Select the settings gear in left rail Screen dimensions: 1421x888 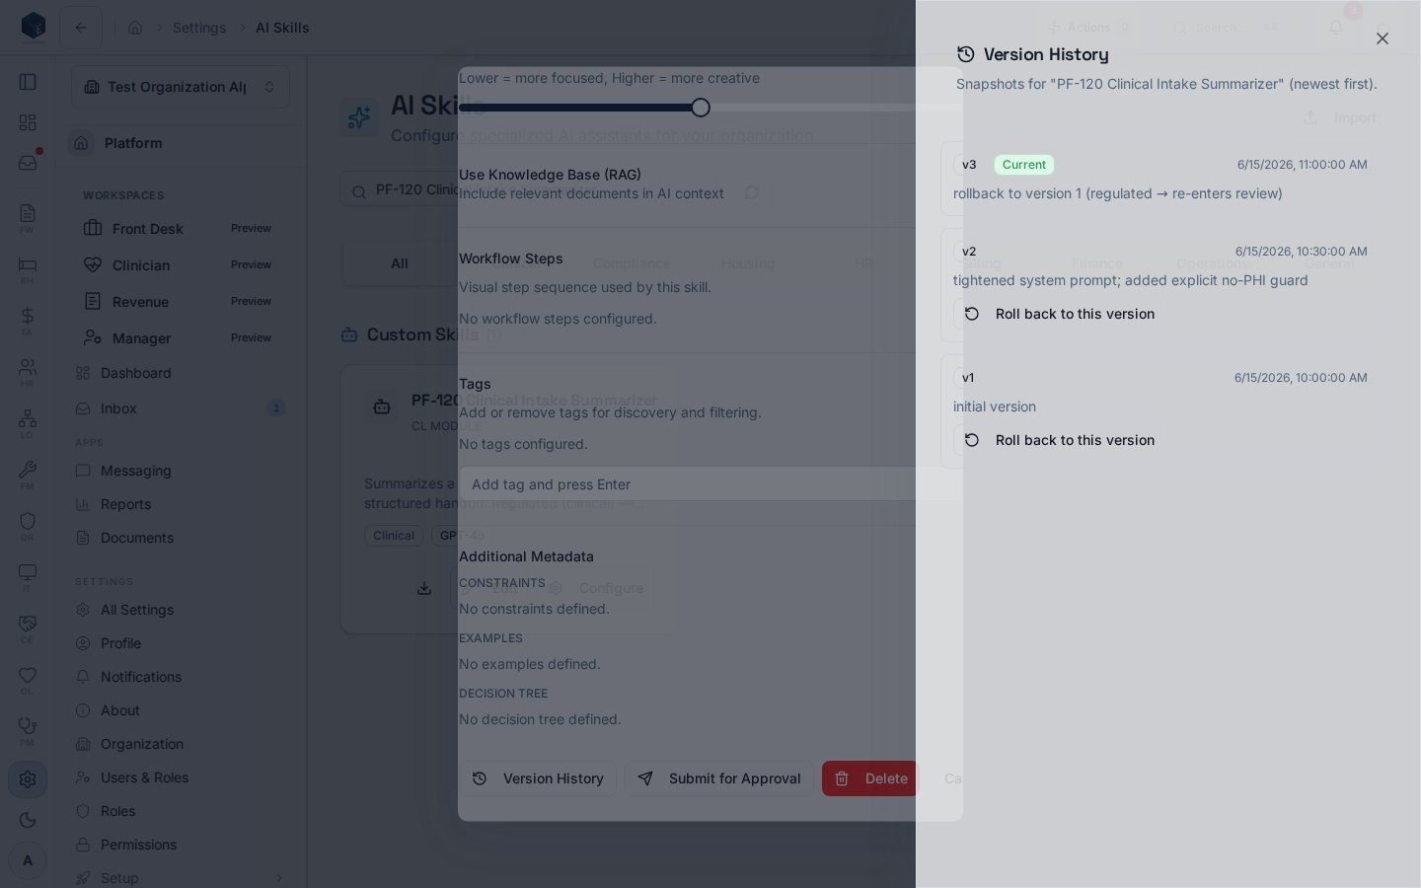(x=28, y=779)
